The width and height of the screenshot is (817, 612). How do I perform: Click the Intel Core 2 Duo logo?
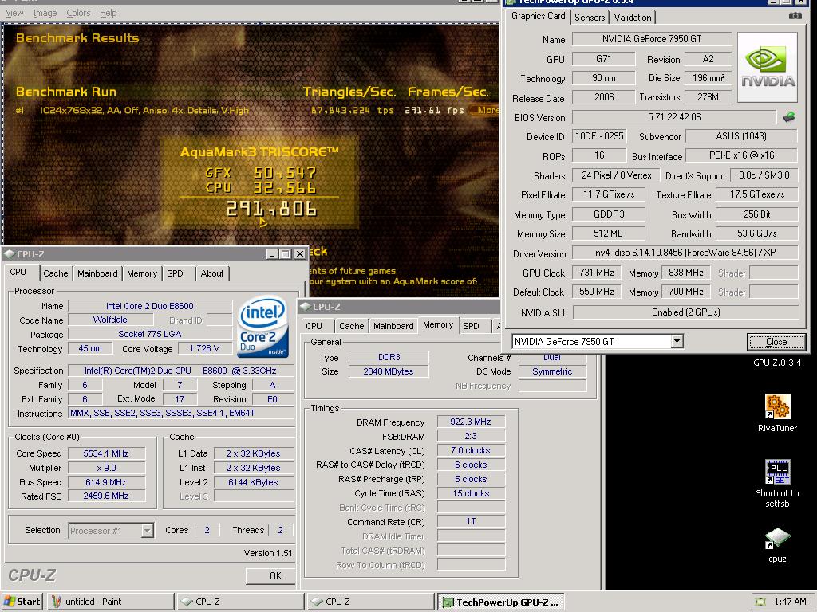[x=263, y=326]
